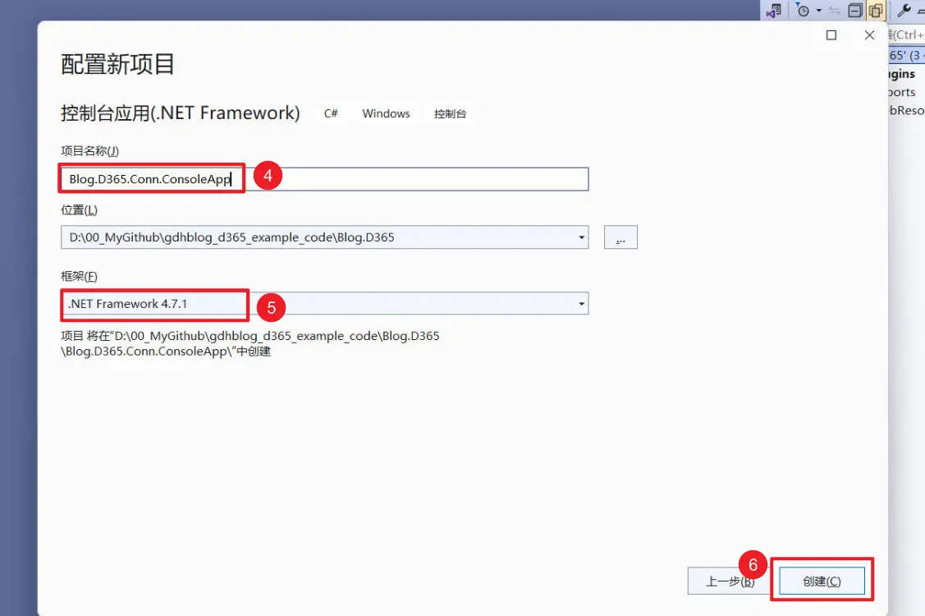Select the tree item ending in "ports"
This screenshot has width=925, height=616.
point(902,92)
